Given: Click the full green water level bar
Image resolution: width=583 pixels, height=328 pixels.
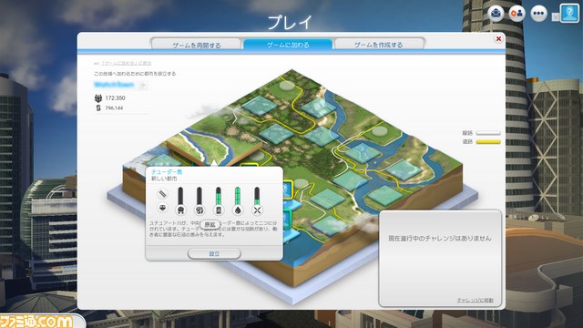Looking at the screenshot, I should pyautogui.click(x=238, y=196).
